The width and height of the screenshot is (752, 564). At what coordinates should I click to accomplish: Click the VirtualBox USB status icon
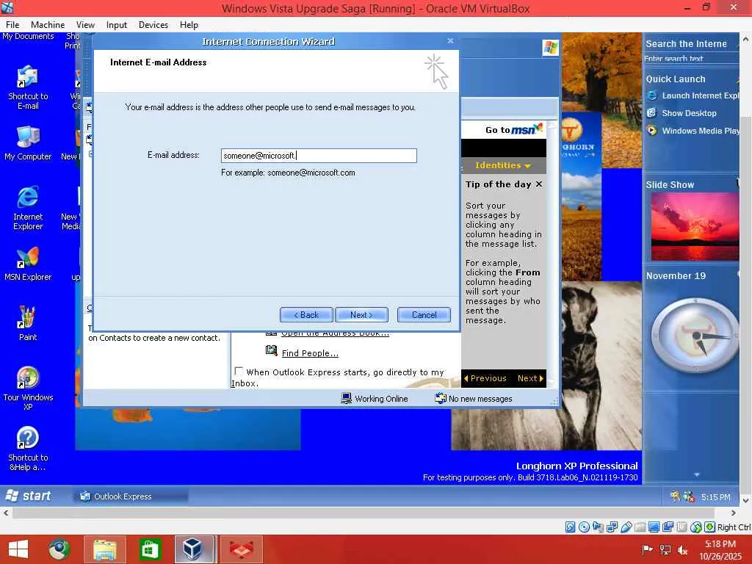(x=626, y=527)
